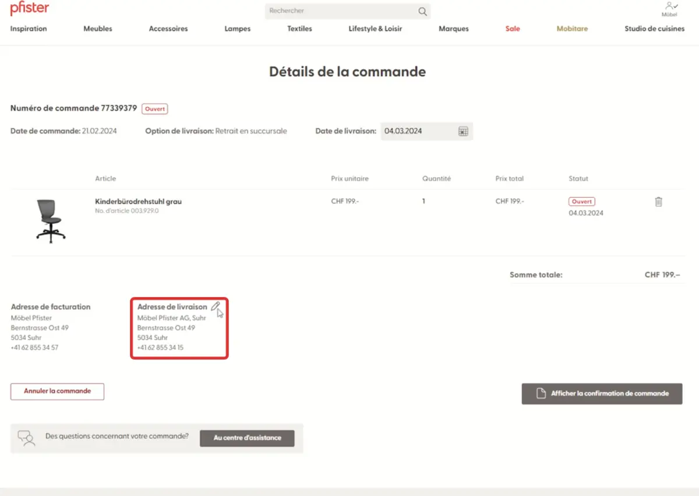
Task: Delete the article with trash icon
Action: (x=658, y=202)
